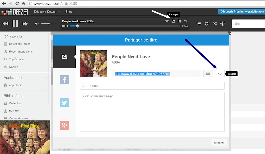Skip to the next track

[25, 24]
